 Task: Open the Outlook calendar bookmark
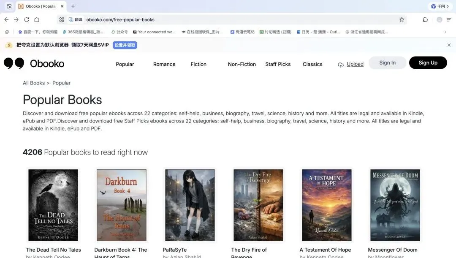[x=318, y=32]
